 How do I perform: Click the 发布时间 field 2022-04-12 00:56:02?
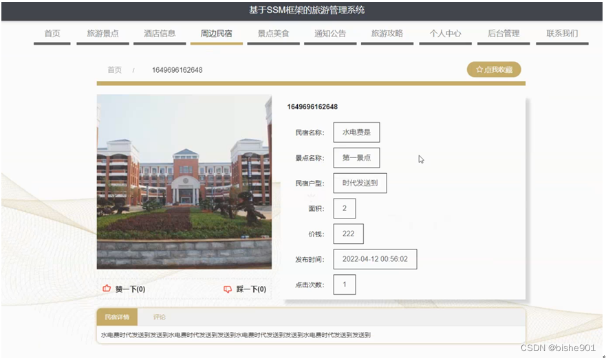pos(375,259)
